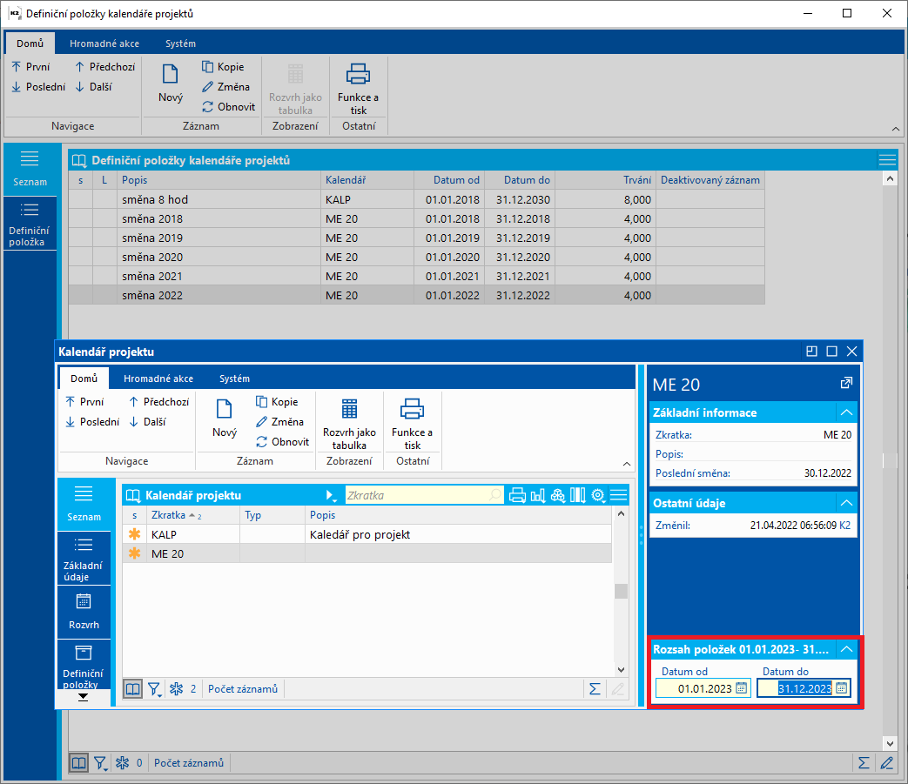The width and height of the screenshot is (908, 784).
Task: Open the Rozvrh sidebar panel
Action: pos(84,611)
